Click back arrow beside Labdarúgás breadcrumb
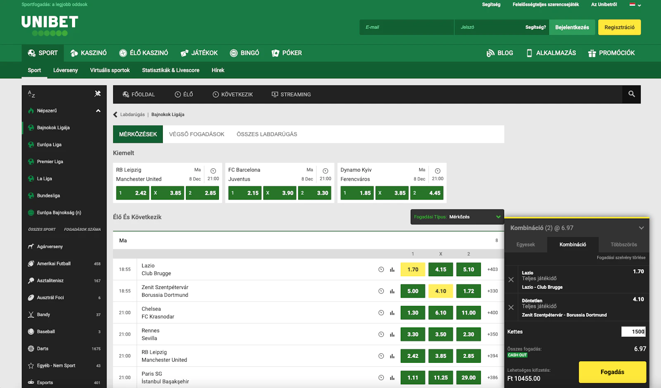 coord(115,115)
